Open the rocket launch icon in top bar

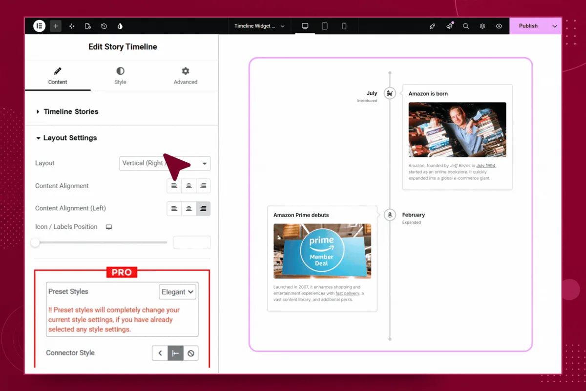click(432, 26)
